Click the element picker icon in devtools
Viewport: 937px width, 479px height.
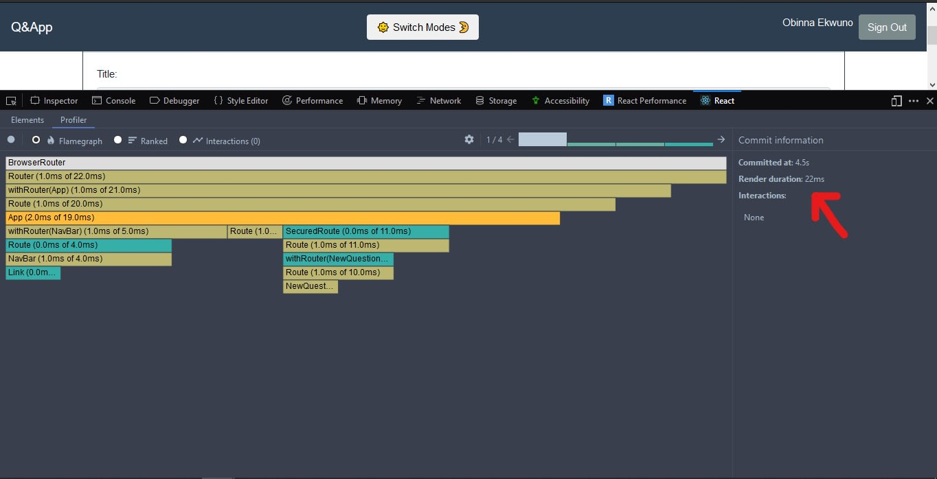tap(12, 101)
